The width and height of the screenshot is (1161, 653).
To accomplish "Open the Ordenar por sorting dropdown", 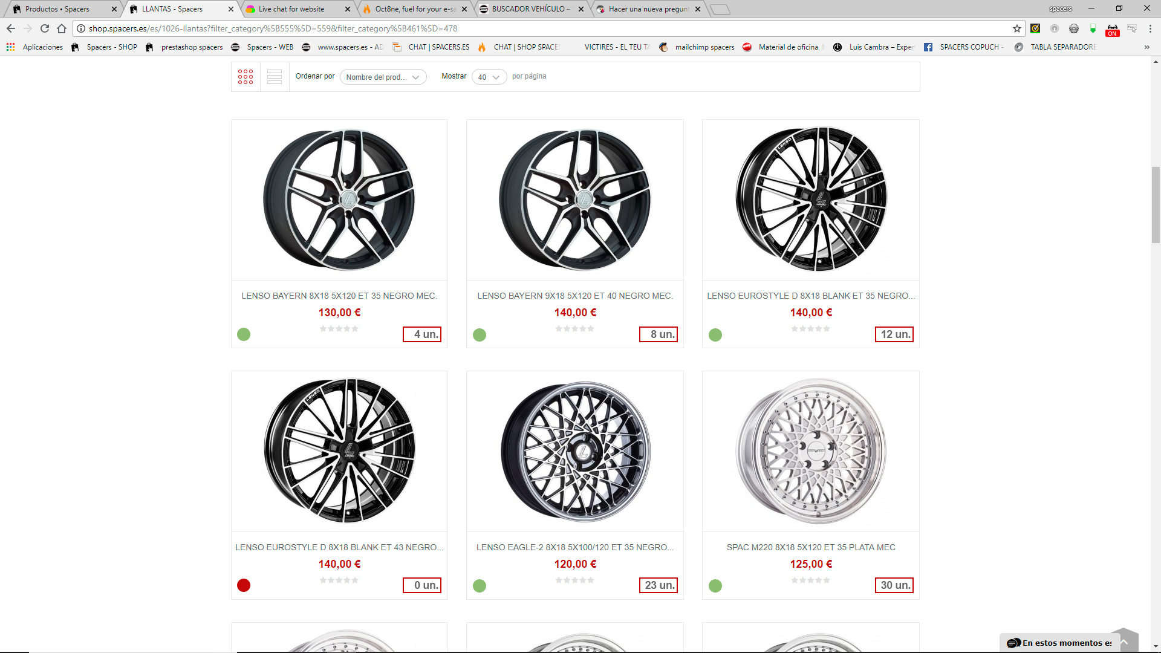I will [x=383, y=77].
